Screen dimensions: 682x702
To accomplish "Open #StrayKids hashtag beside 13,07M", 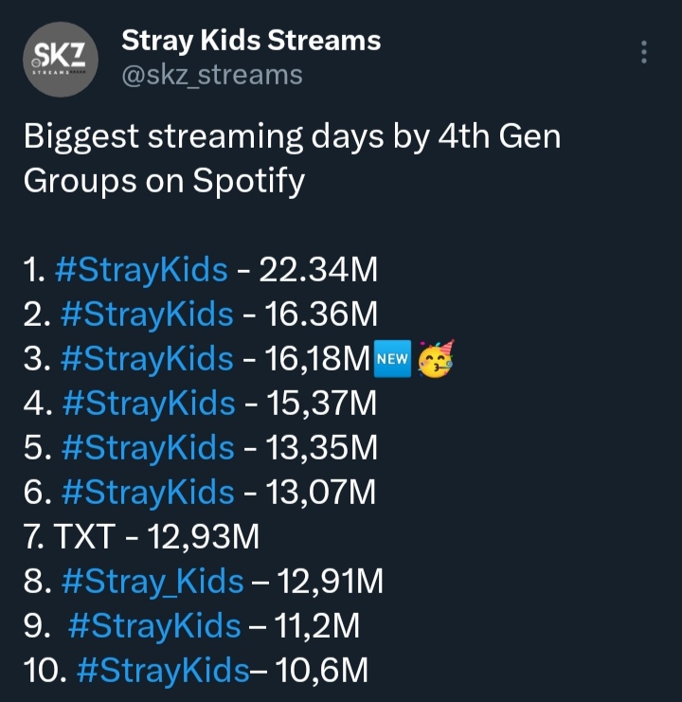I will point(148,492).
